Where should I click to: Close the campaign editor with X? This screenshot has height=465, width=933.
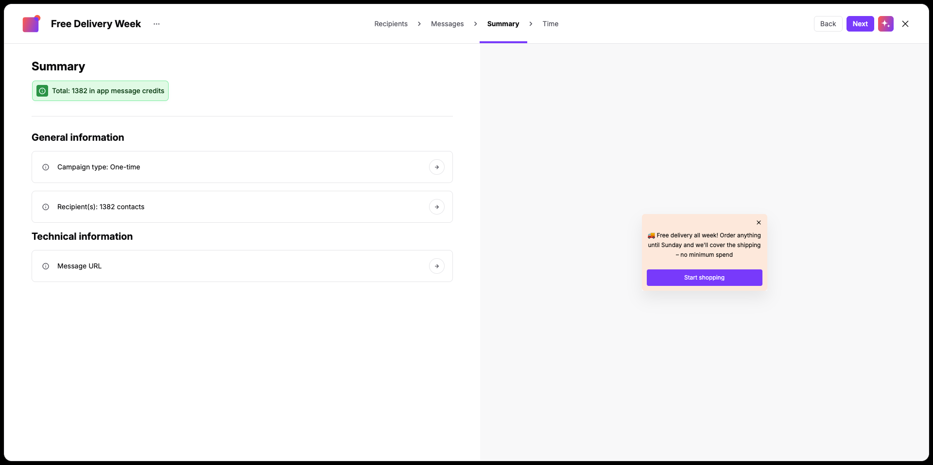point(905,24)
